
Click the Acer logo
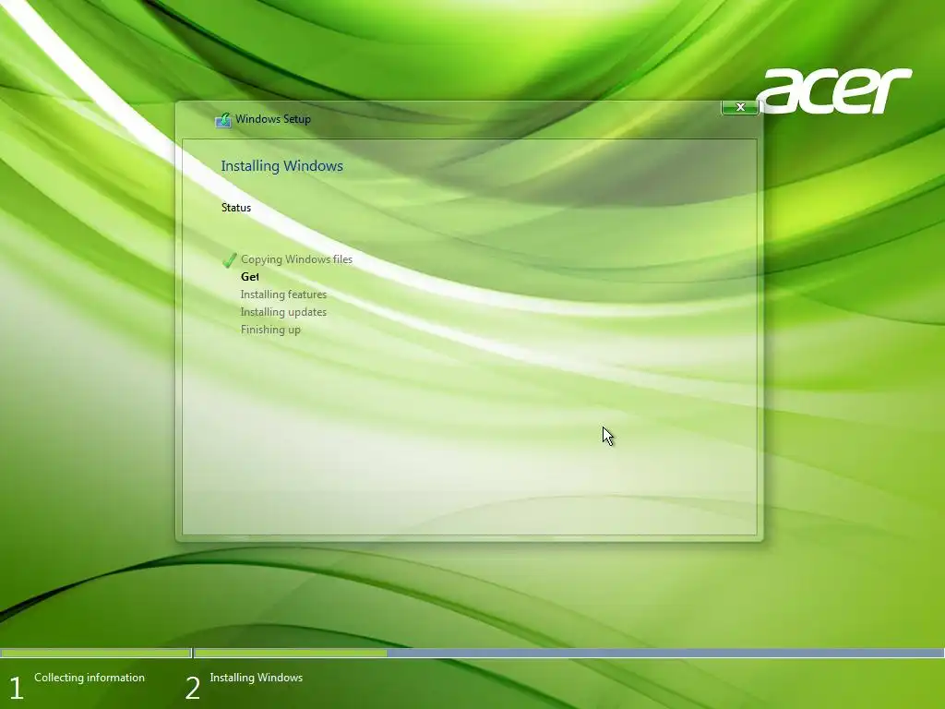(x=834, y=91)
